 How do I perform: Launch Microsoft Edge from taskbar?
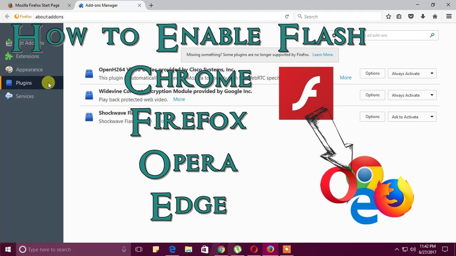tap(172, 249)
